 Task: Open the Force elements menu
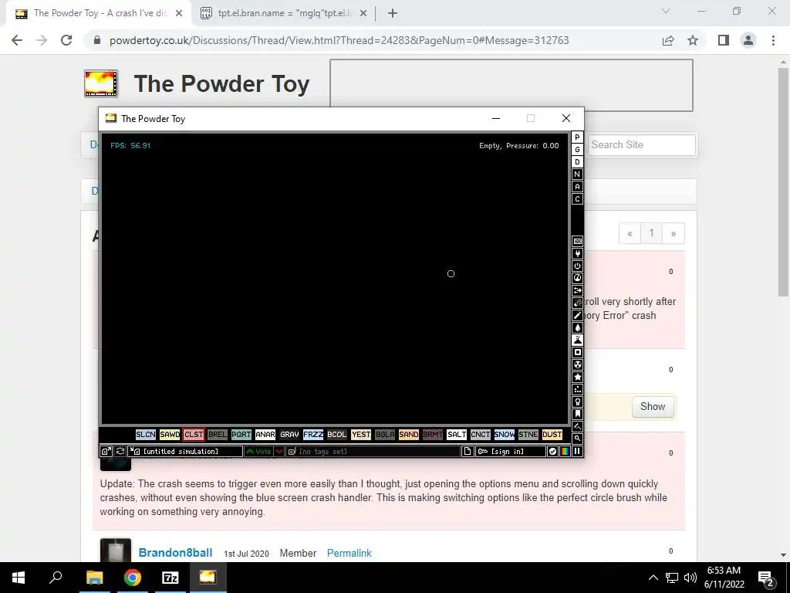click(577, 290)
